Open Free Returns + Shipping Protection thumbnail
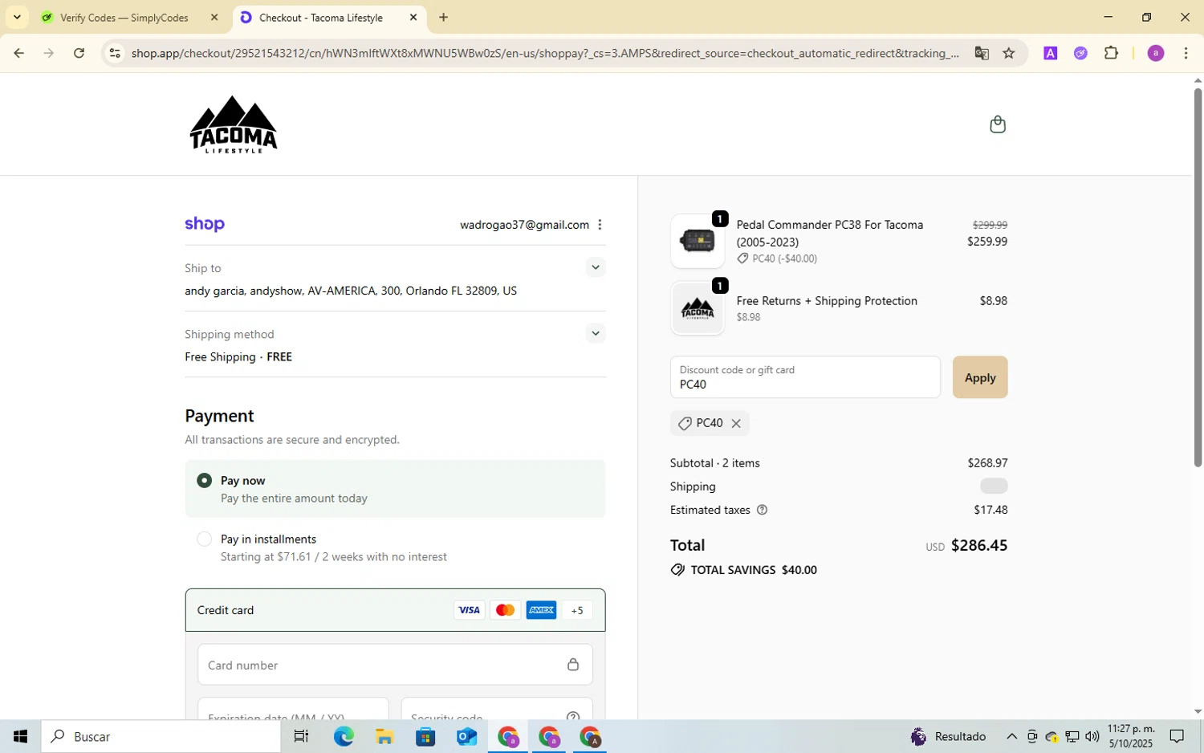Screen dimensions: 1204x753 tap(698, 308)
